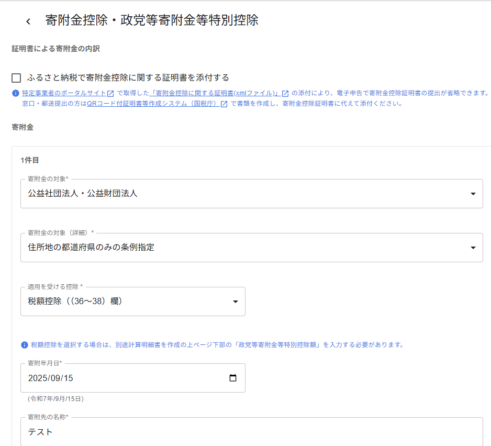This screenshot has width=491, height=446.
Task: Click the 証明書による寄附金の内訳 section heading
Action: [x=55, y=49]
